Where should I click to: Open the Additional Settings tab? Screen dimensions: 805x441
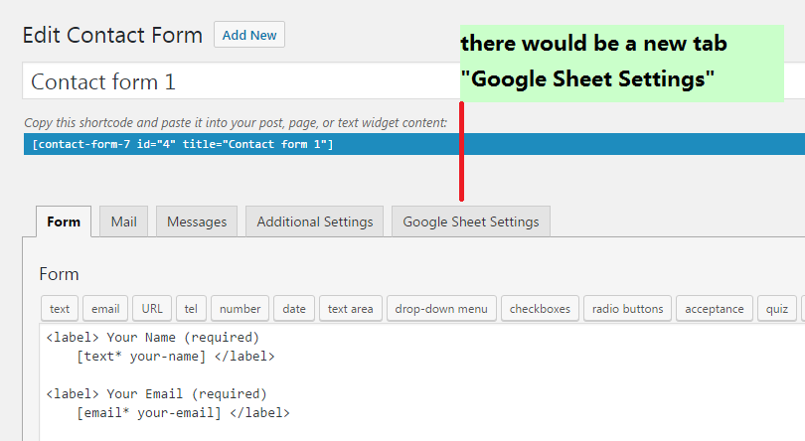point(315,221)
